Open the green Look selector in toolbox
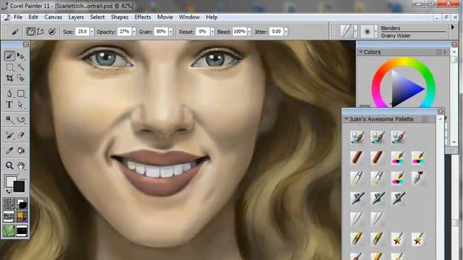The image size is (463, 260). pos(9,230)
